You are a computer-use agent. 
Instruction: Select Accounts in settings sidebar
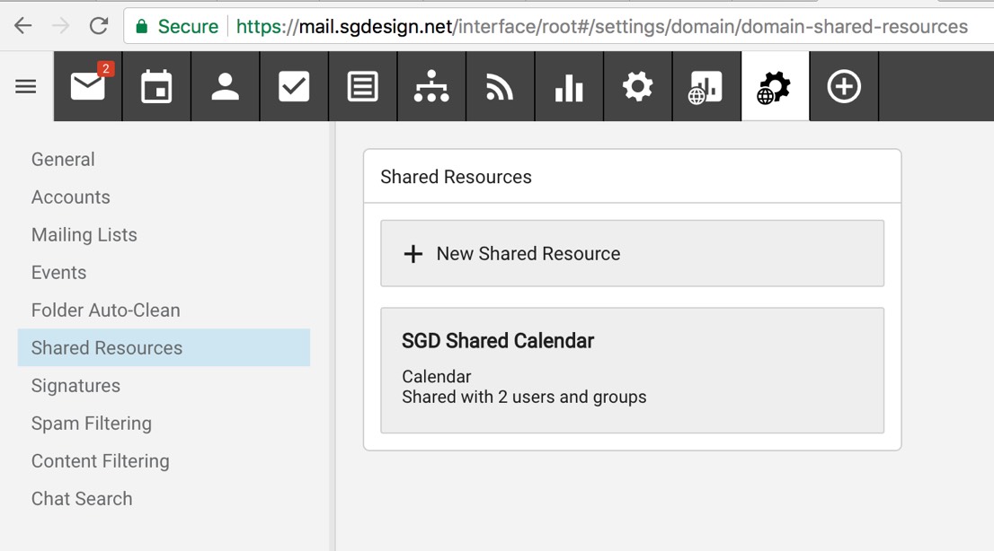click(71, 197)
